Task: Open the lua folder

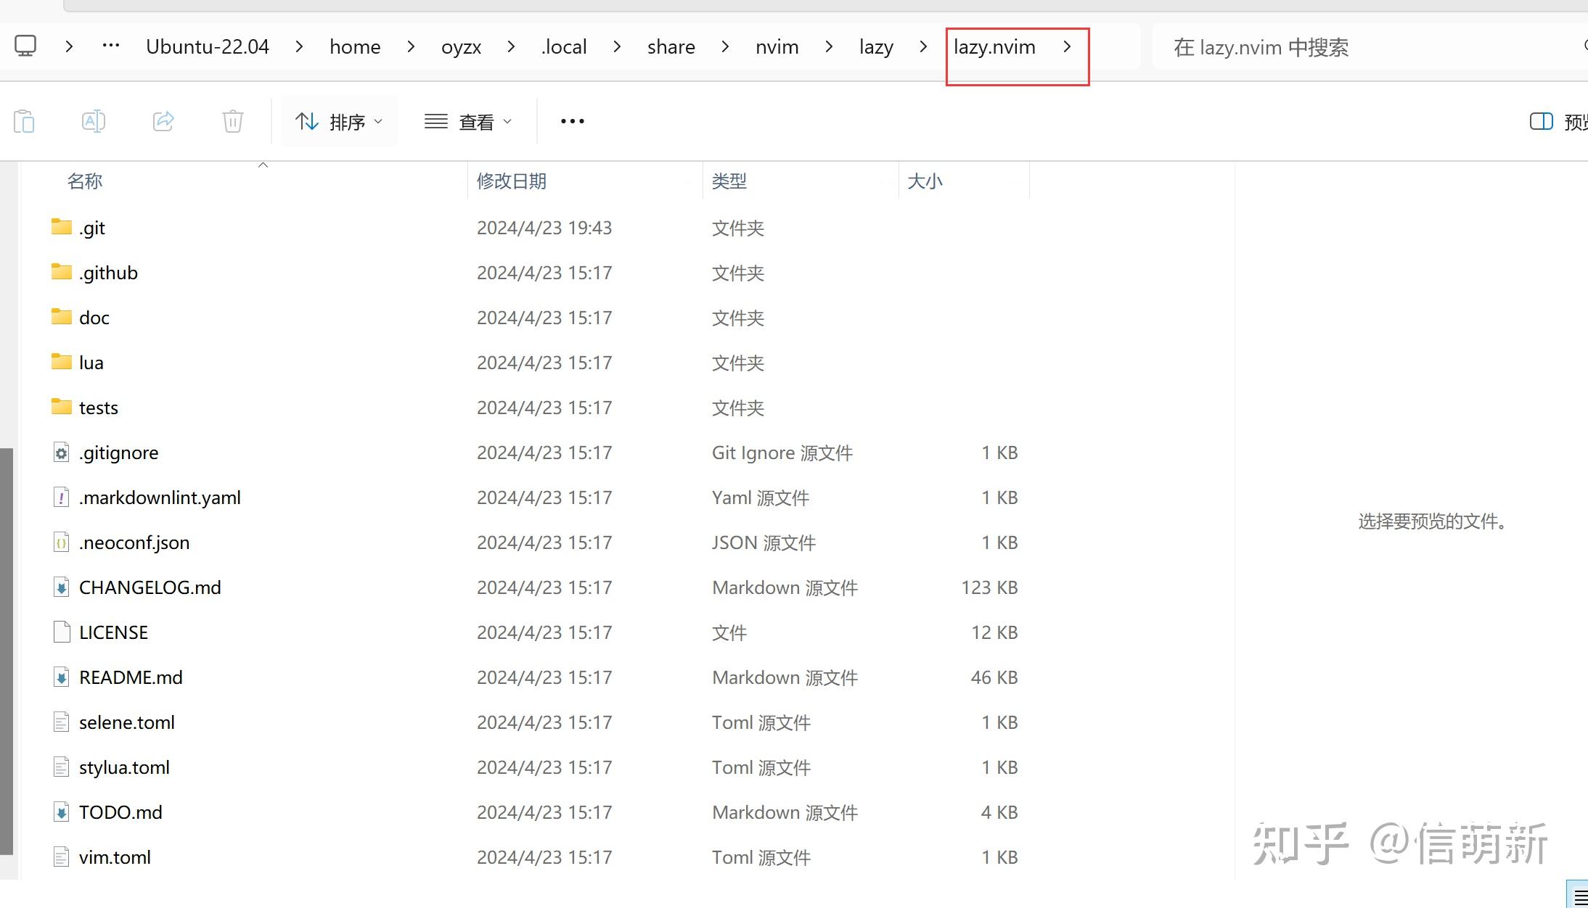Action: (90, 362)
